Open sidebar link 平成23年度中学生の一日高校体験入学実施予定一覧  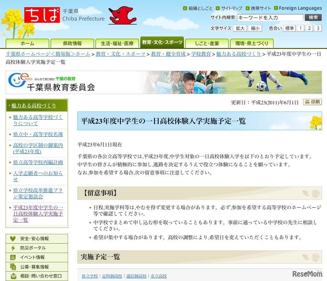(38, 214)
